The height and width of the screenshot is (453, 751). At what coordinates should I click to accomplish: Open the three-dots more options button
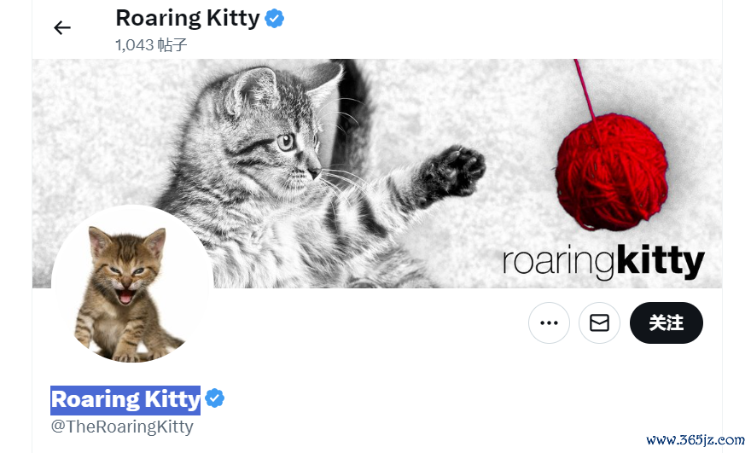pyautogui.click(x=549, y=322)
